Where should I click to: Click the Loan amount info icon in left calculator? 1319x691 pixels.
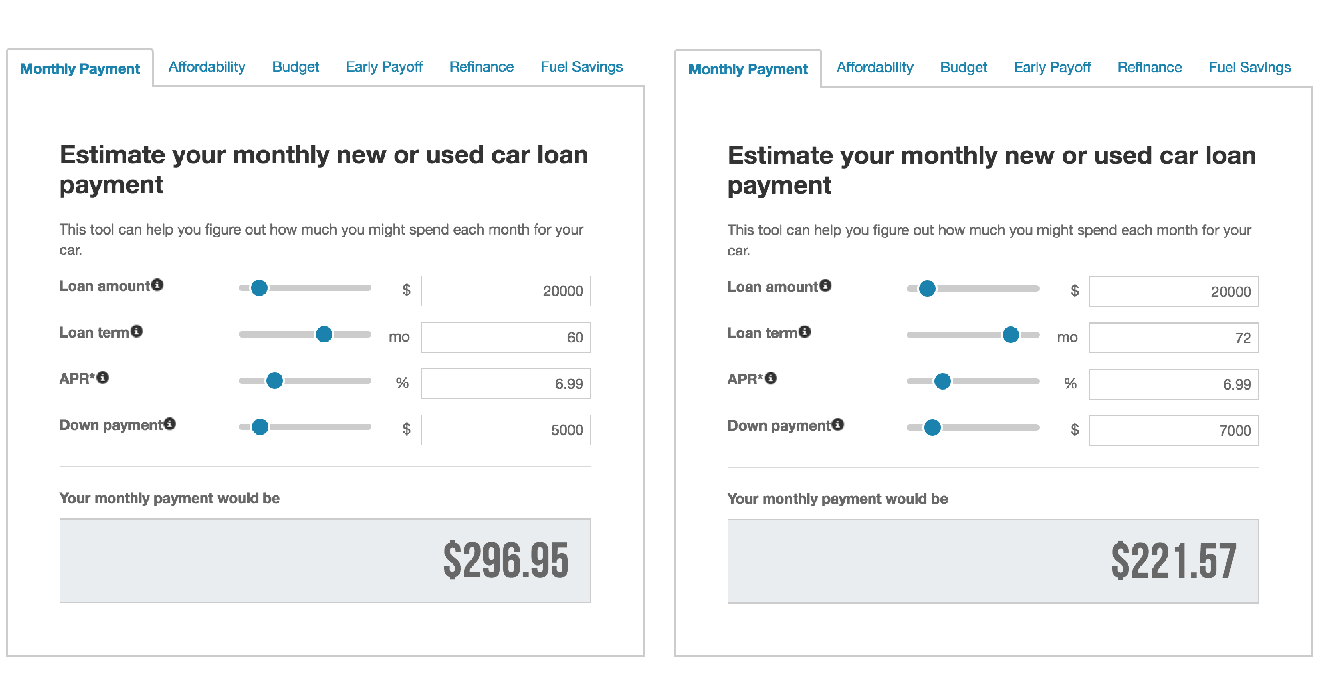(x=157, y=285)
